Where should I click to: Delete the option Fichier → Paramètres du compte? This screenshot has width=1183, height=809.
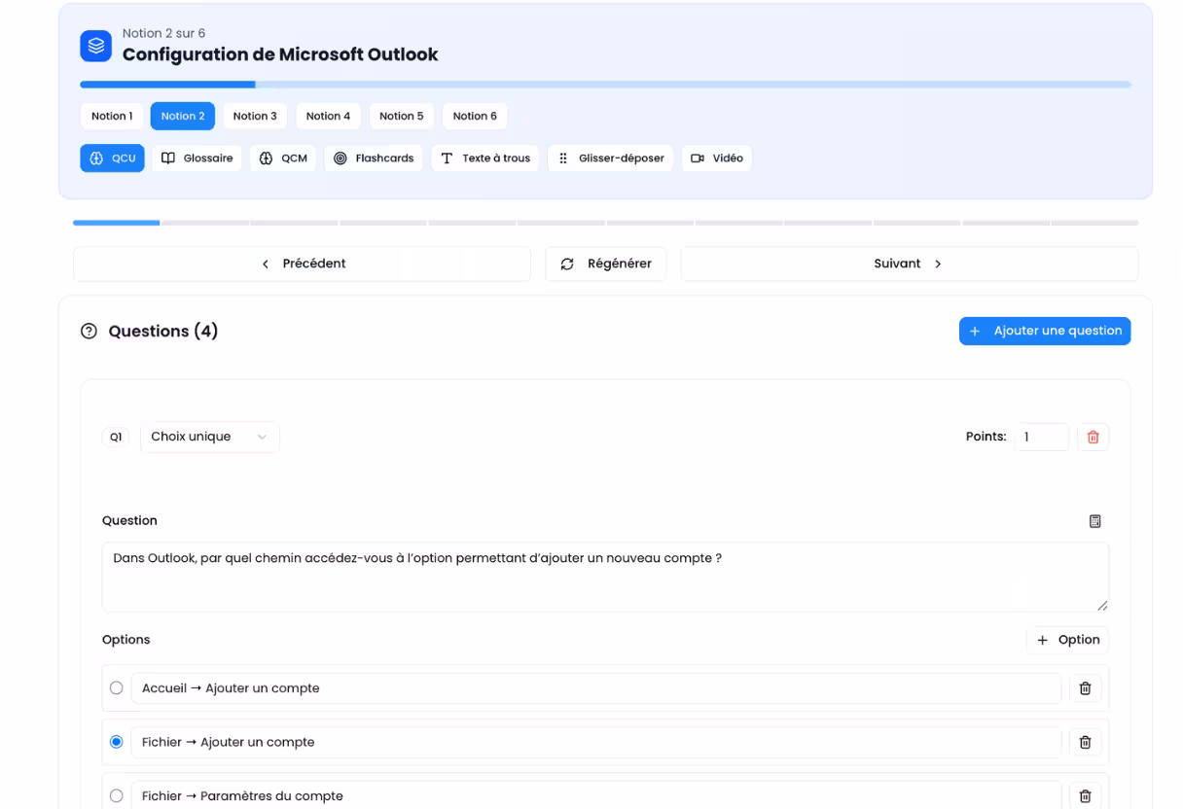[1086, 795]
